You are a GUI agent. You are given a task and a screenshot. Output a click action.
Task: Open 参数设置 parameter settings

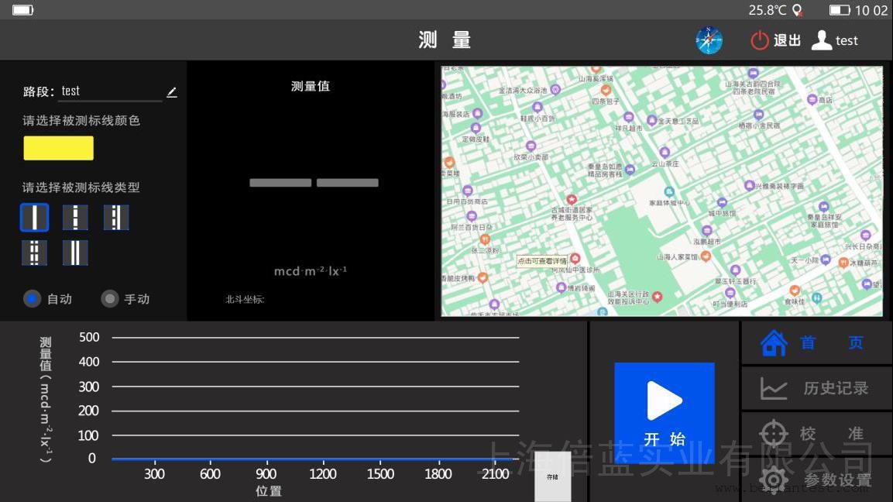click(816, 480)
